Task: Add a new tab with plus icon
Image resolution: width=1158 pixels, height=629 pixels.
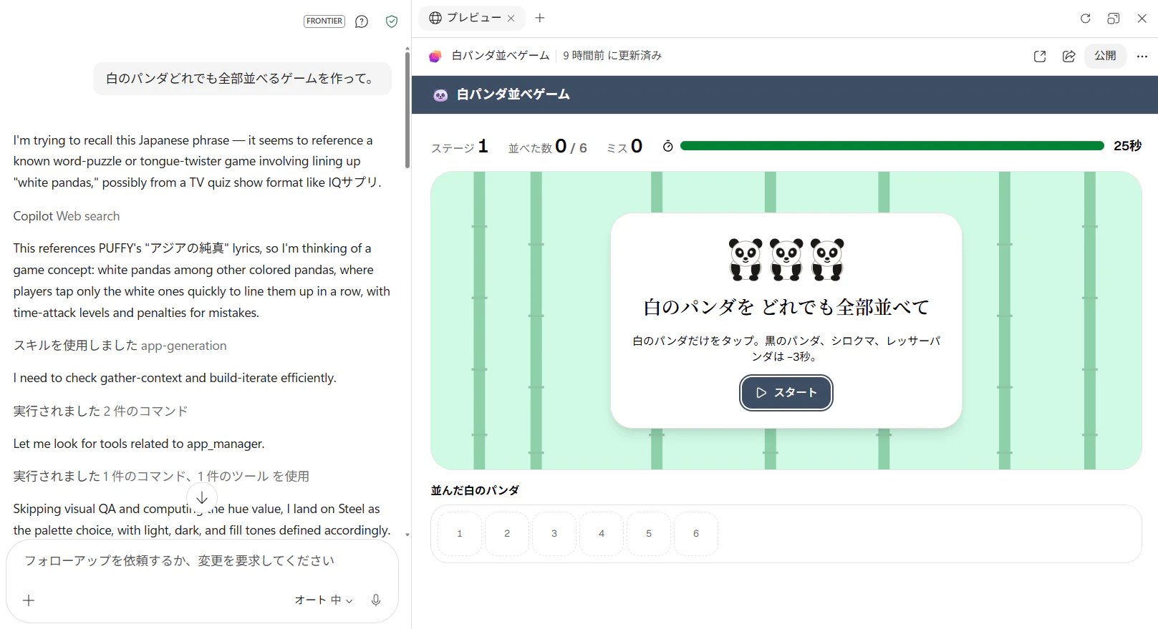Action: pos(540,18)
